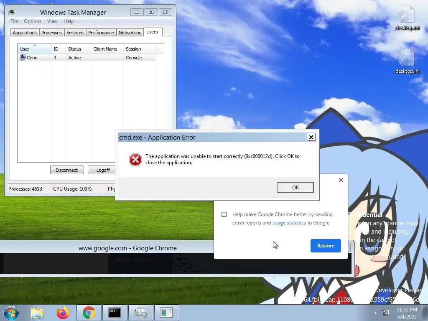The width and height of the screenshot is (428, 321).
Task: Click OK in the Application Error dialog
Action: tap(296, 188)
